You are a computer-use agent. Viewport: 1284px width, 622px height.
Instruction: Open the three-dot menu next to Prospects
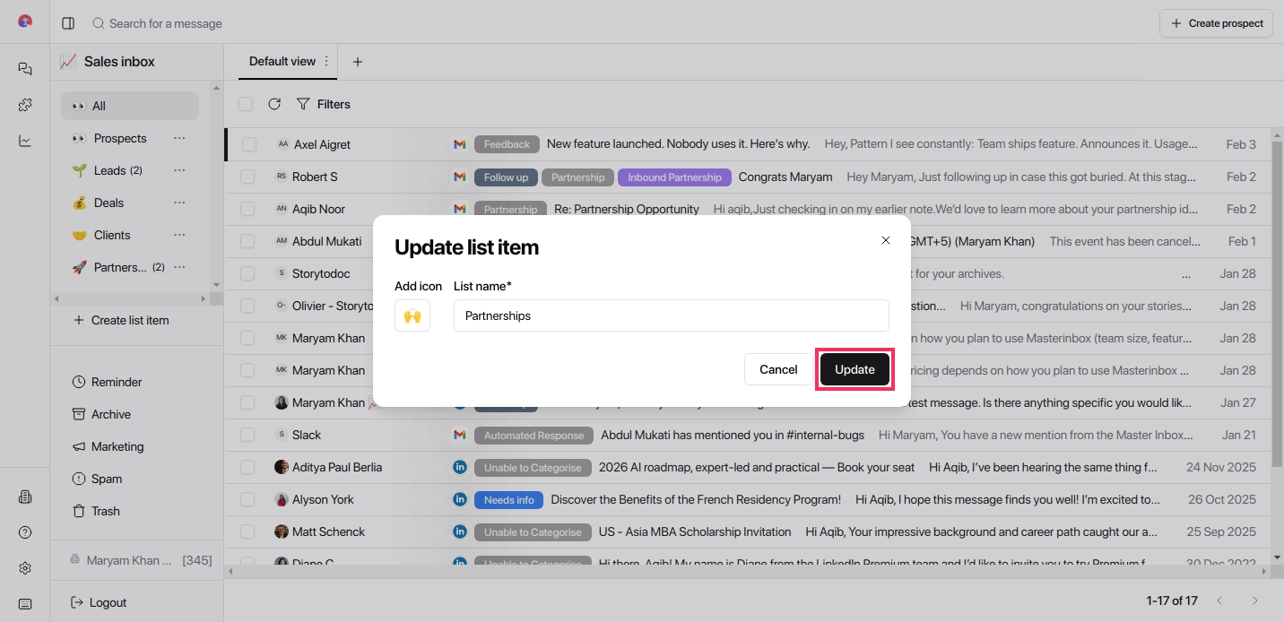coord(178,138)
